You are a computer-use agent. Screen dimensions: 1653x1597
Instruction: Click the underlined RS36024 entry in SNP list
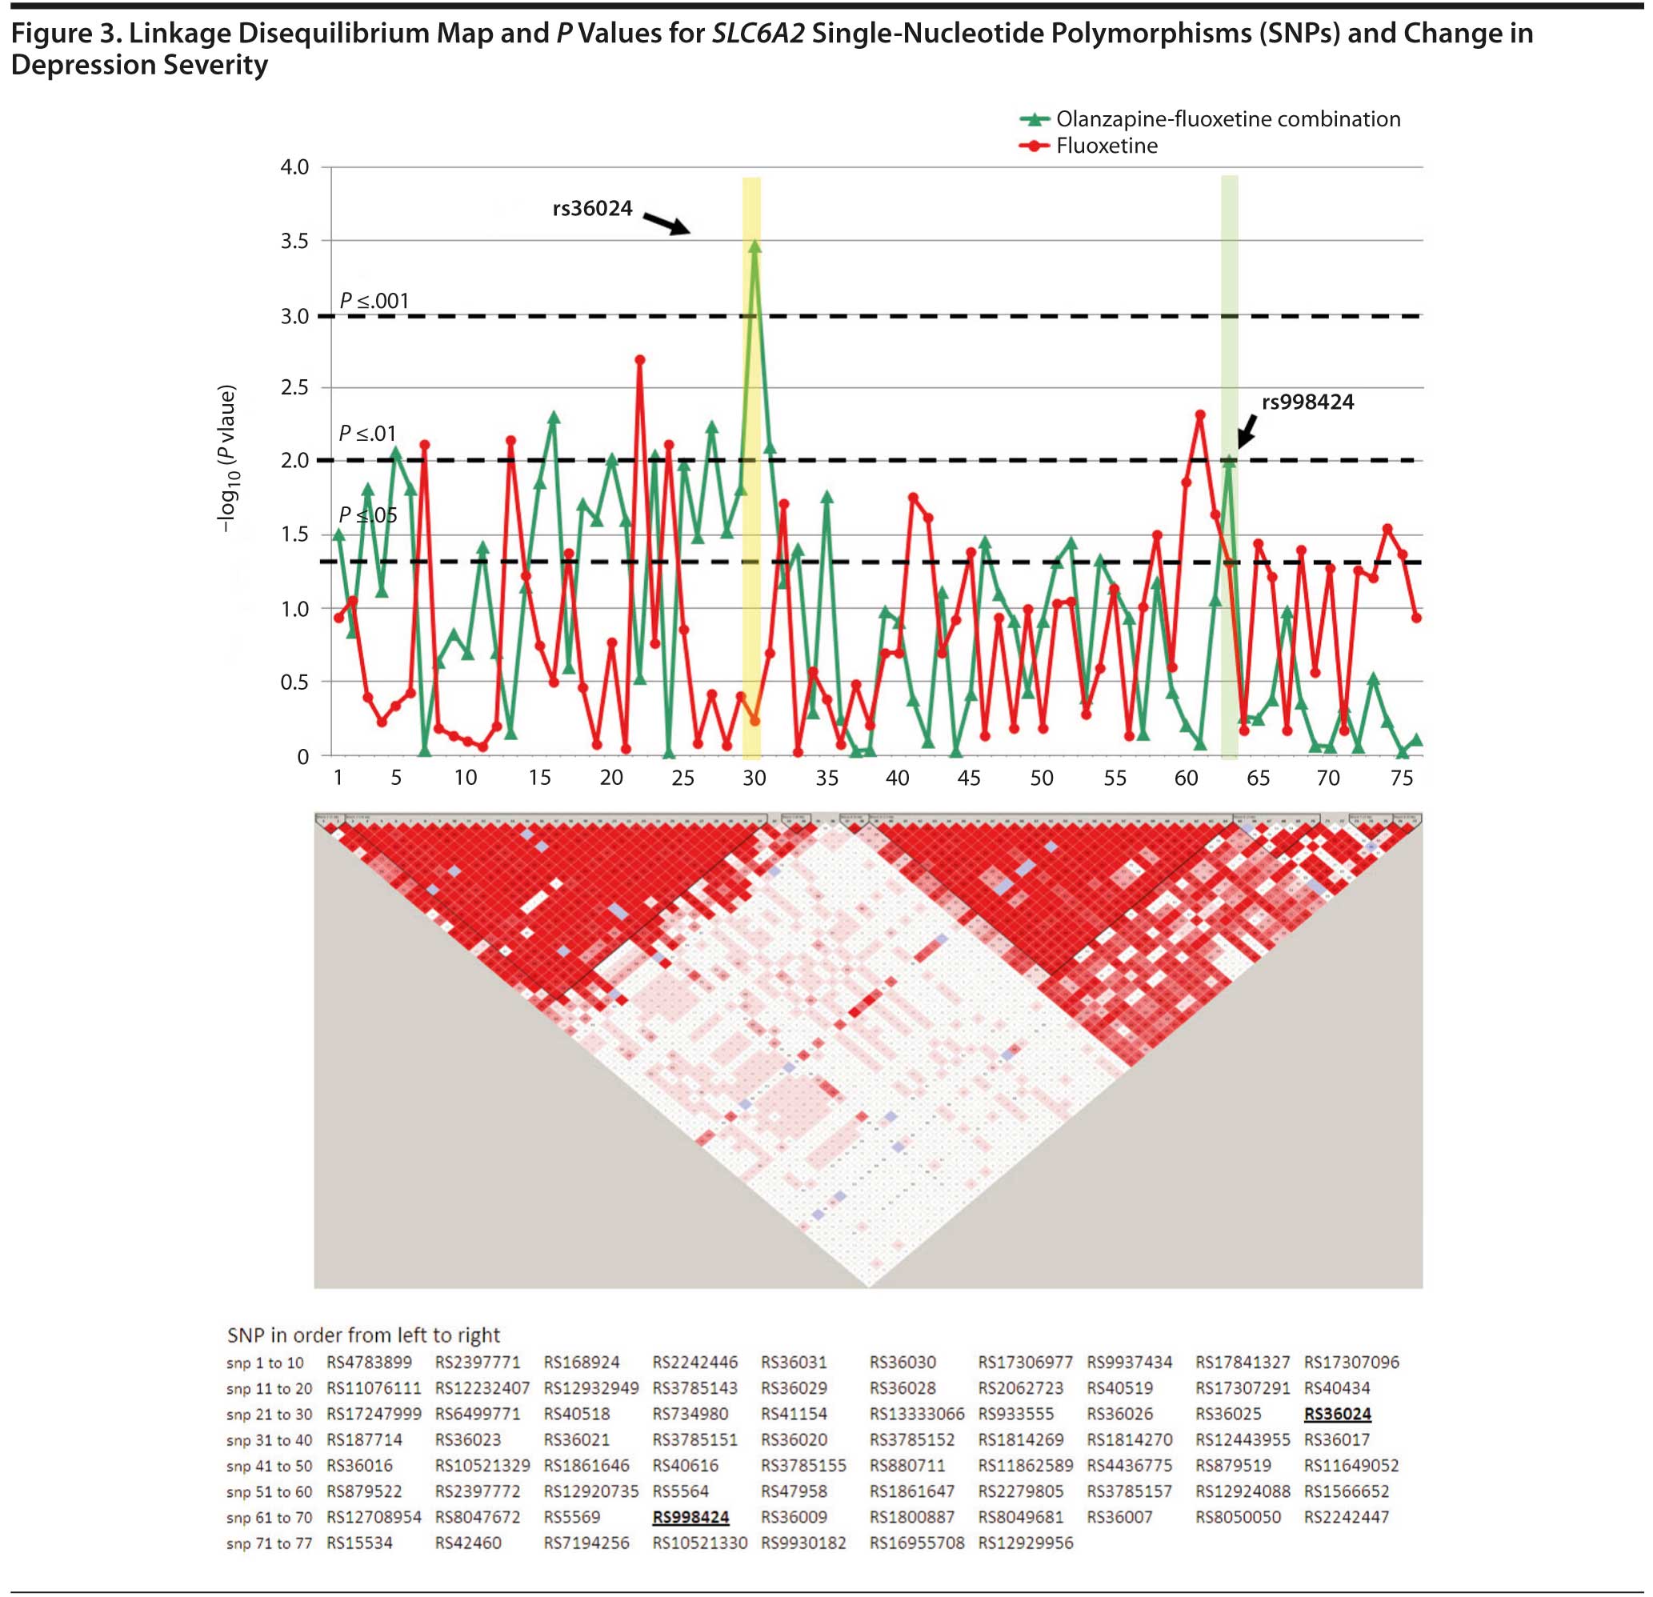pos(1337,1414)
